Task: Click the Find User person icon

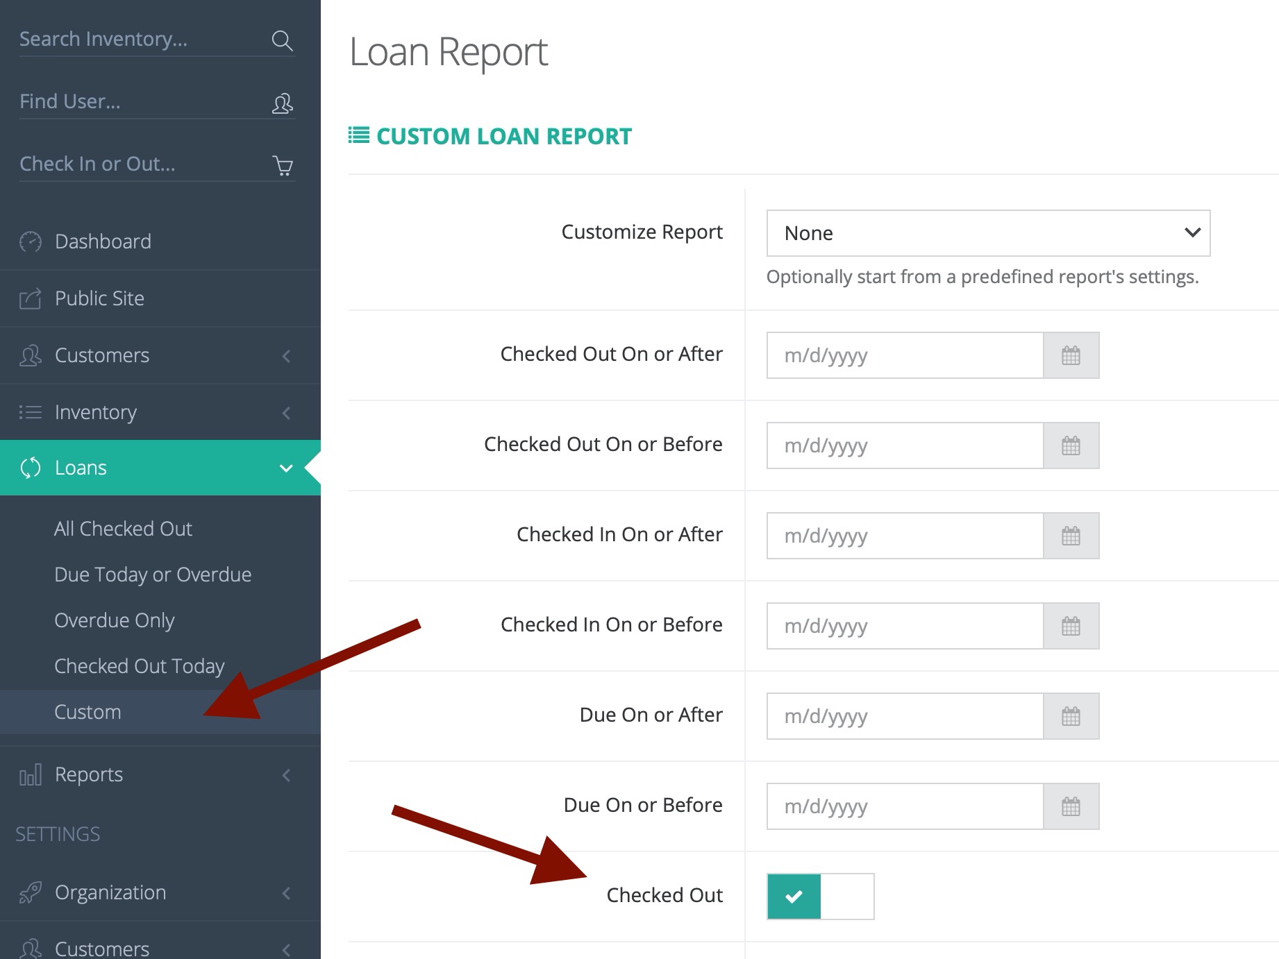Action: pos(282,103)
